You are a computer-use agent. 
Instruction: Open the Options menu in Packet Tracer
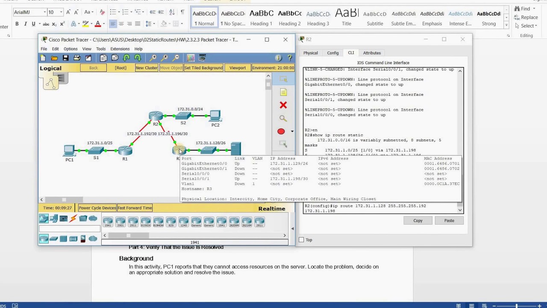coord(71,49)
